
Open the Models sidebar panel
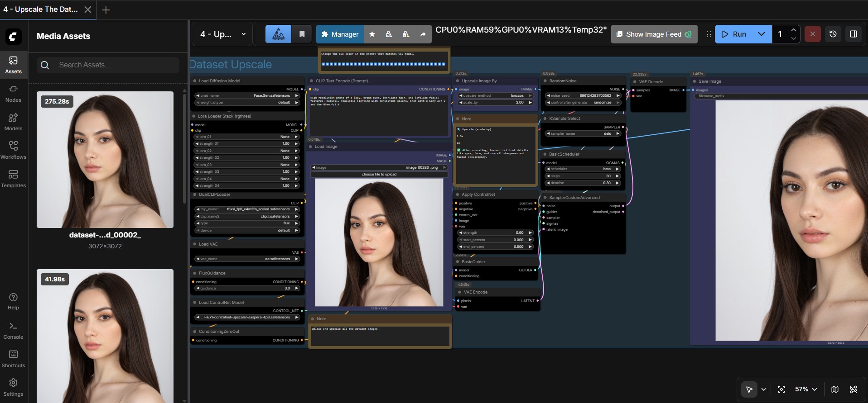pyautogui.click(x=13, y=122)
